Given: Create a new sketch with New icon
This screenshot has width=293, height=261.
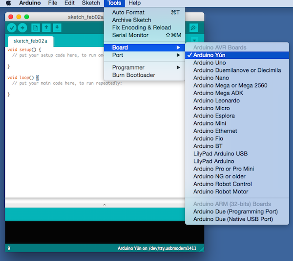Looking at the screenshot, I should click(36, 28).
